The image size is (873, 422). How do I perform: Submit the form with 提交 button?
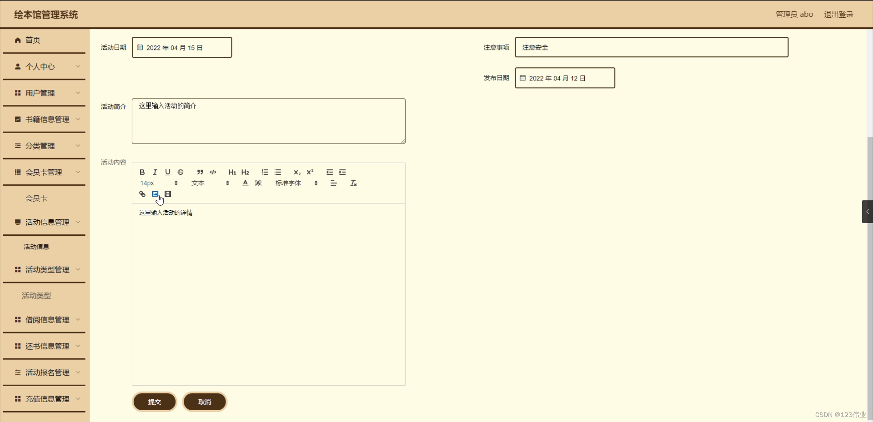154,402
